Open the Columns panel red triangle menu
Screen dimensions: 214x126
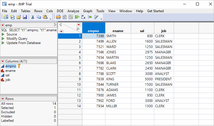[3, 61]
